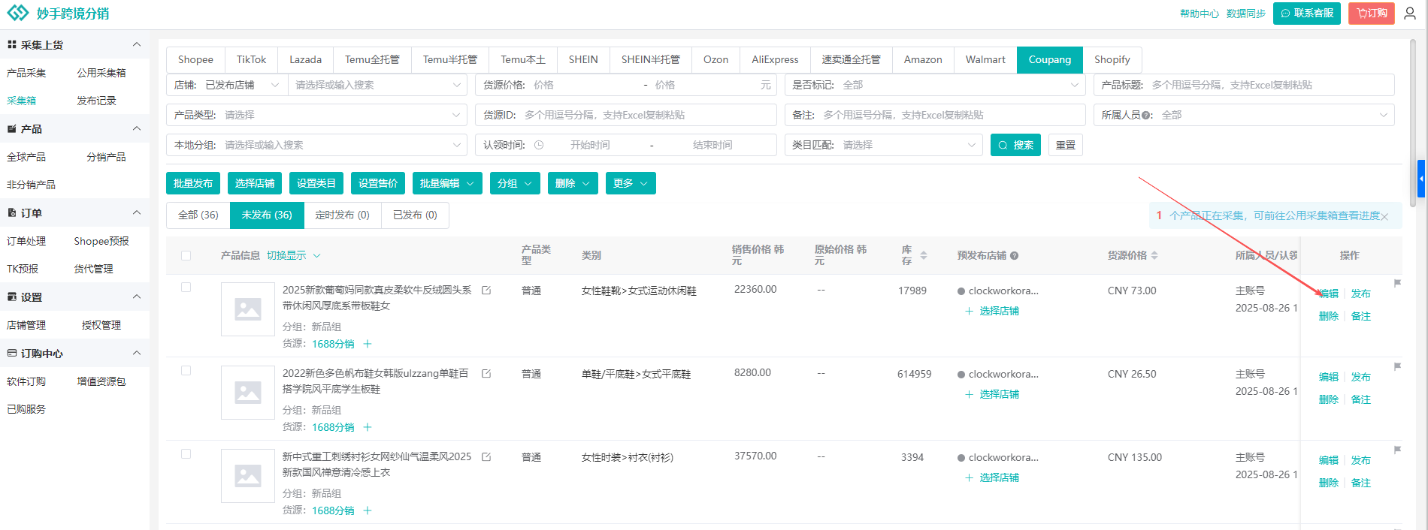
Task: Click the user account profile icon
Action: tap(1410, 14)
